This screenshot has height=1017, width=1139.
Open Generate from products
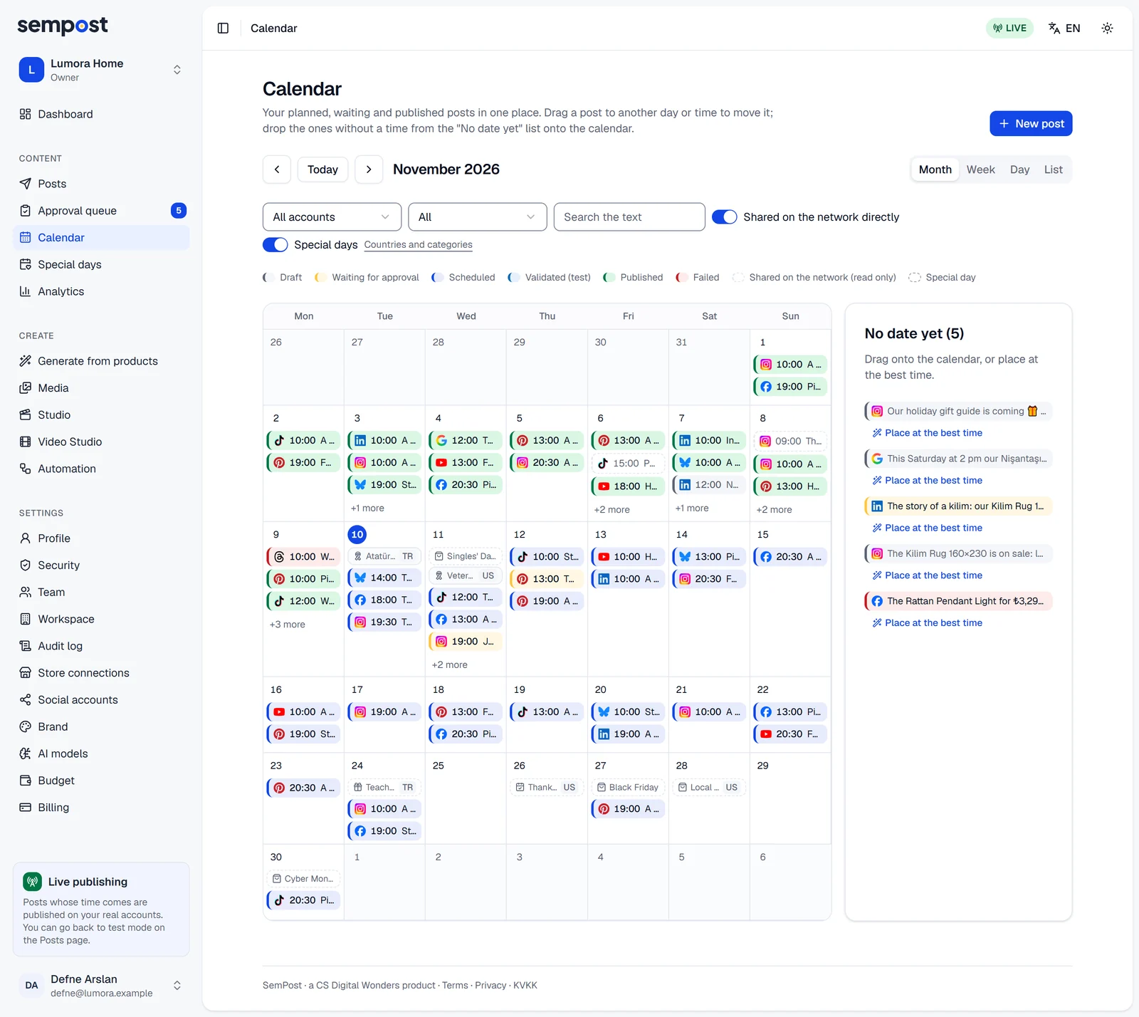pyautogui.click(x=101, y=361)
